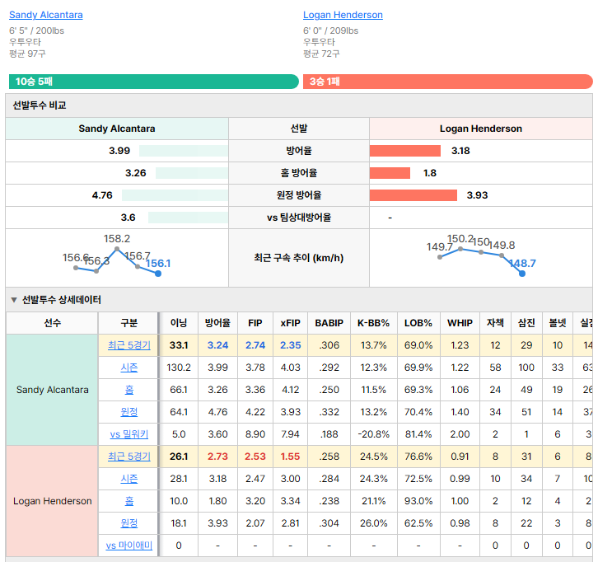Click the Logan Henderson comparison header cell

[480, 129]
